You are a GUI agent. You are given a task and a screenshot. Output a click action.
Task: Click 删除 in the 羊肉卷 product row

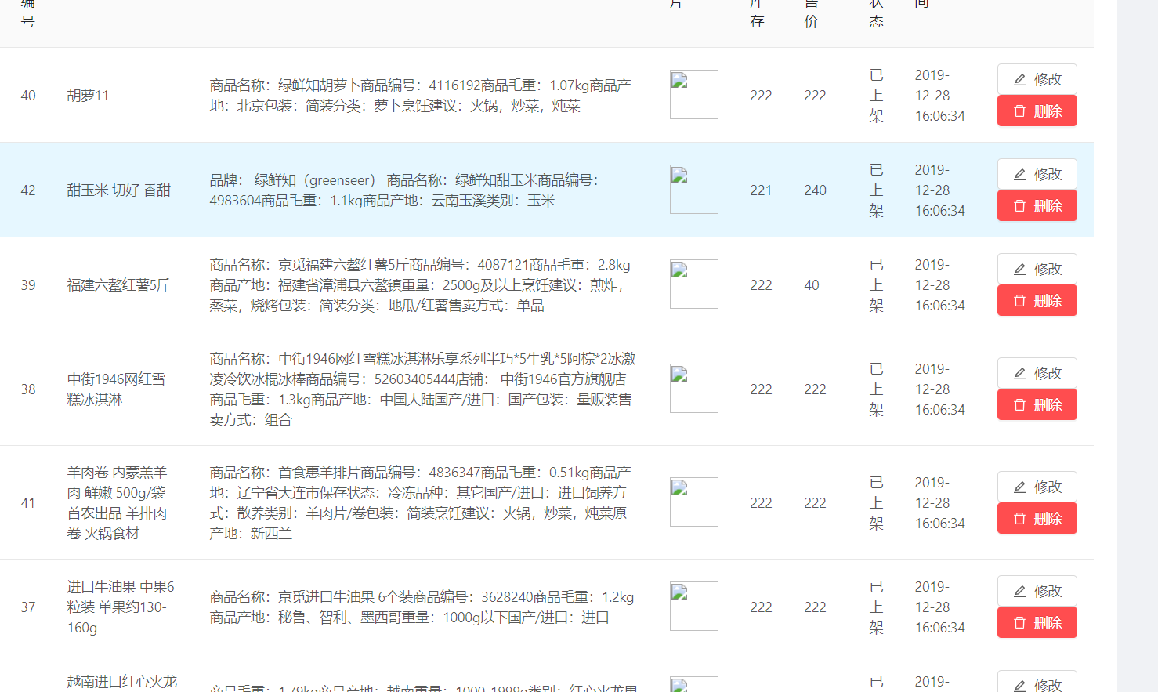[1037, 518]
